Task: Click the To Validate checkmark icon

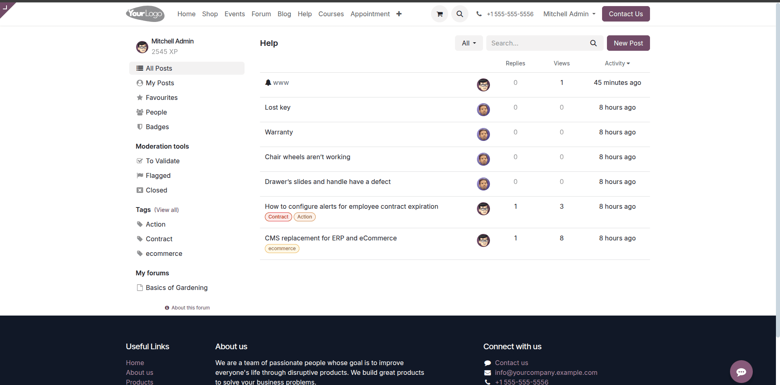Action: click(140, 161)
